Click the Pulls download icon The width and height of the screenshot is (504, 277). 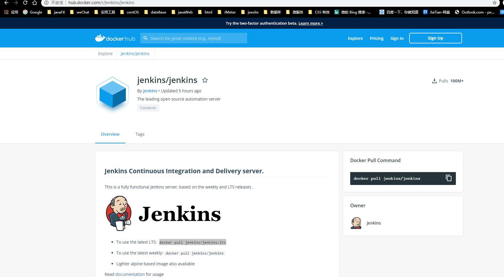pyautogui.click(x=434, y=81)
